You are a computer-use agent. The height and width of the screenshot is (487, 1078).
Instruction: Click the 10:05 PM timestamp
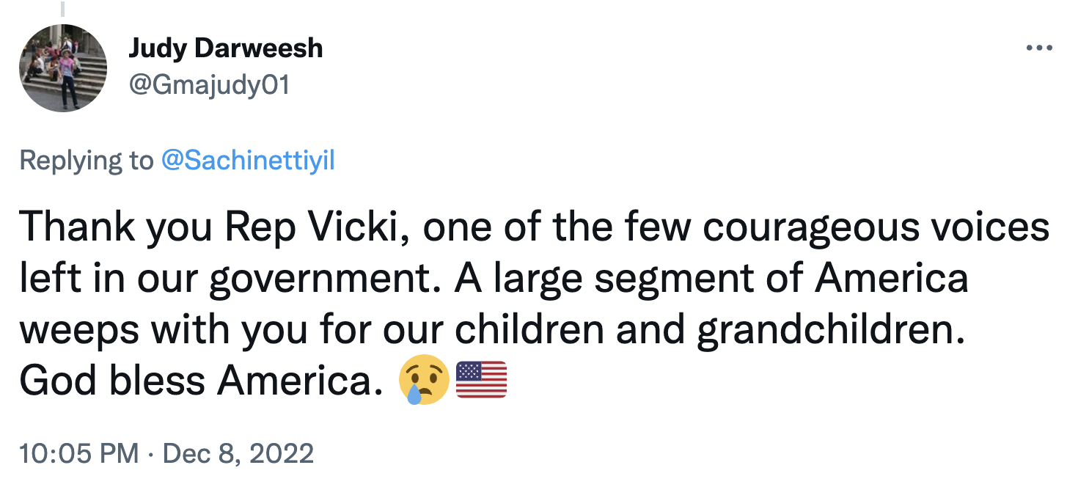tap(79, 453)
